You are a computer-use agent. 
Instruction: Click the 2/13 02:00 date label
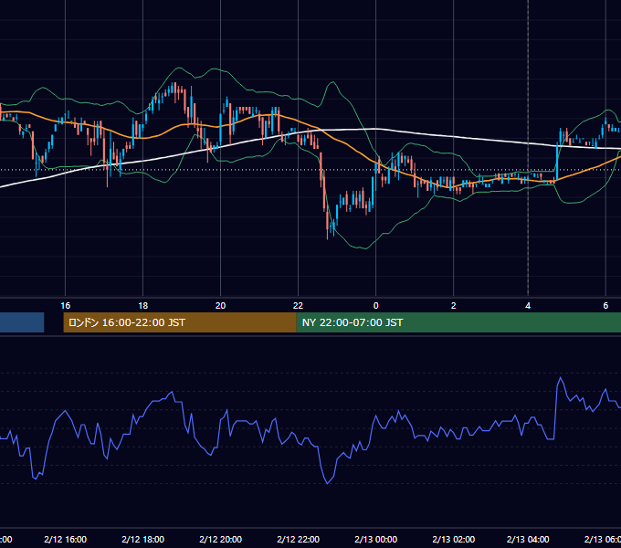[454, 539]
